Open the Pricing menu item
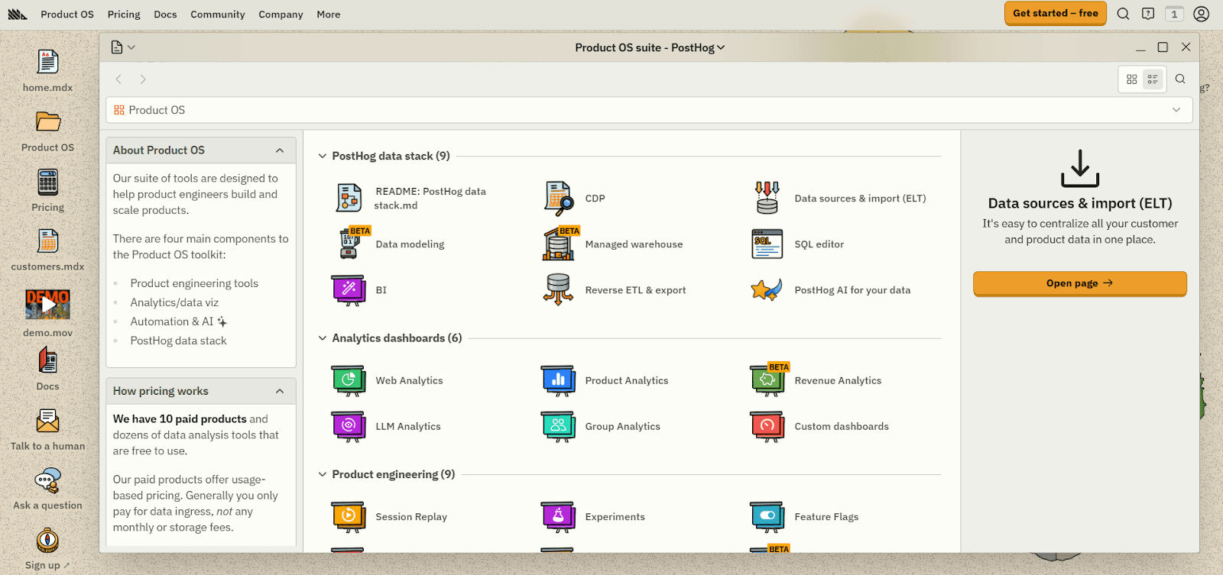1223x575 pixels. point(124,15)
